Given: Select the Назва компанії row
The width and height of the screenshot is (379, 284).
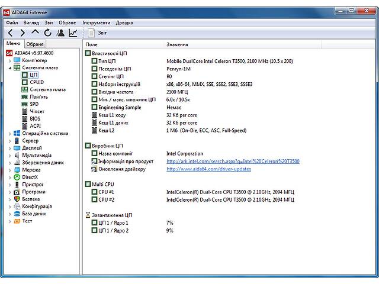Looking at the screenshot, I should click(147, 154).
